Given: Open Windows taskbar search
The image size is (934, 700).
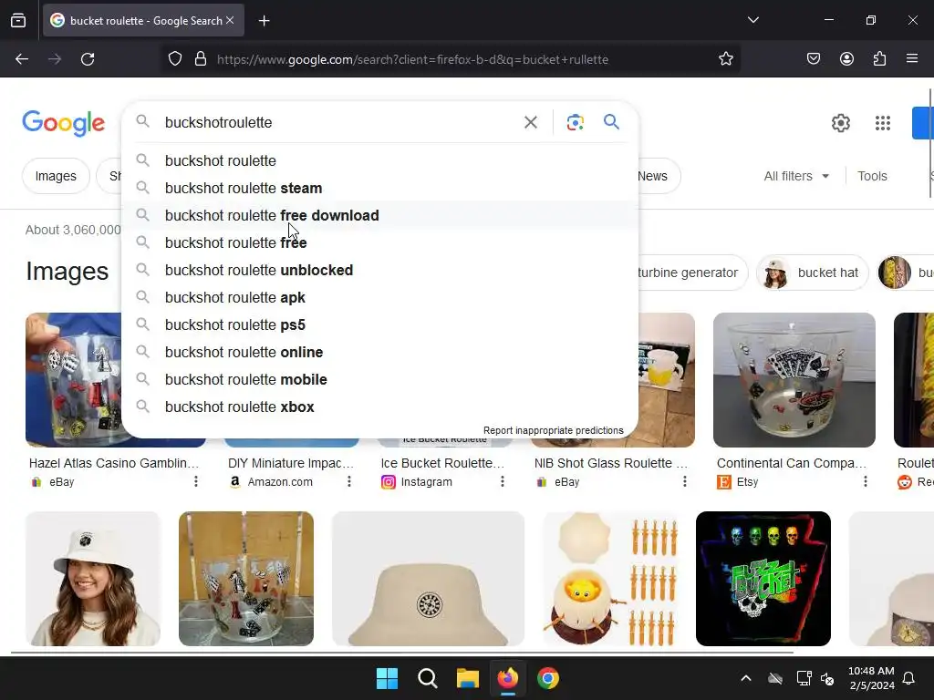Looking at the screenshot, I should click(427, 678).
